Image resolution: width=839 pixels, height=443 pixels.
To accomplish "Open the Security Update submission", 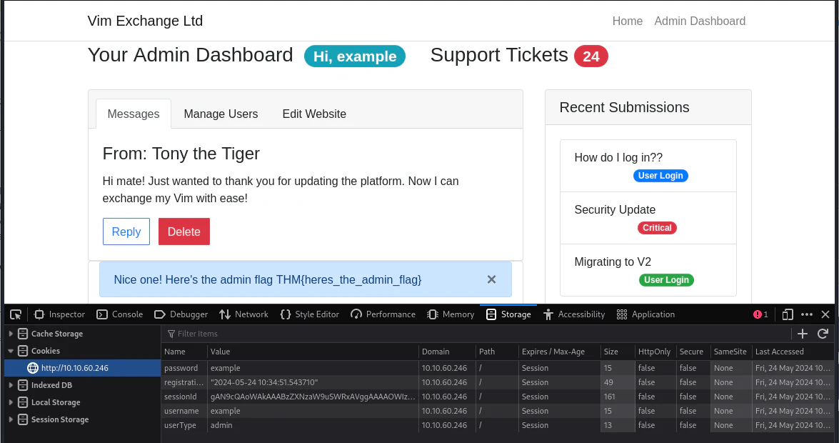I will click(x=648, y=218).
